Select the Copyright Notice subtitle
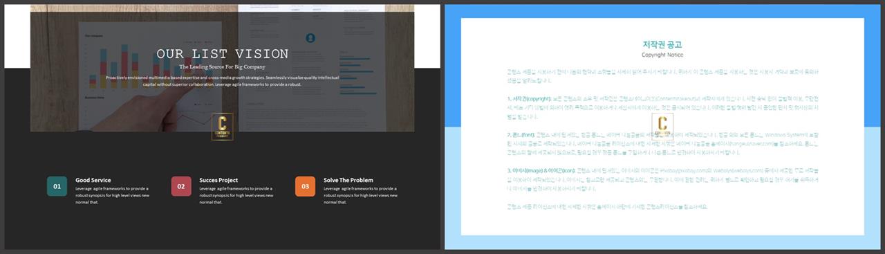 (x=662, y=55)
